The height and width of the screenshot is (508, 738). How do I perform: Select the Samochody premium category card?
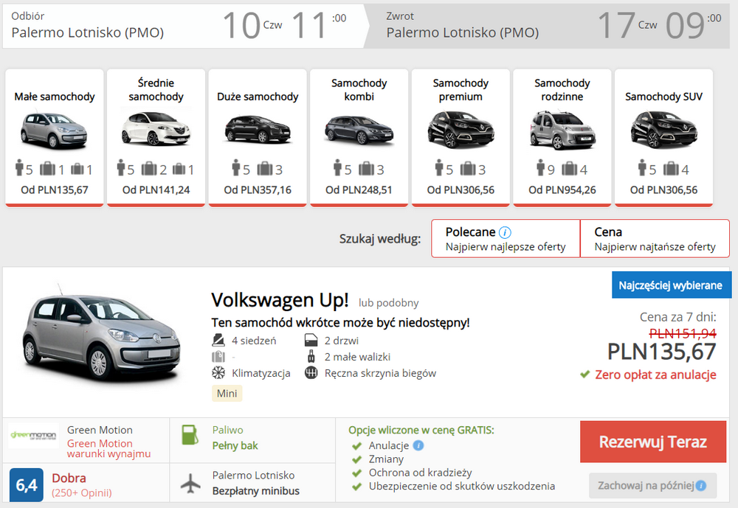tap(461, 138)
